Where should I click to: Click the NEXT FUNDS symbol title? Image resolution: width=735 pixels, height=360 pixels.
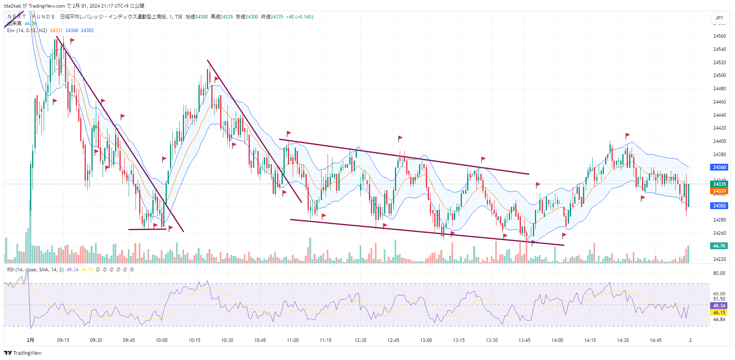click(31, 17)
